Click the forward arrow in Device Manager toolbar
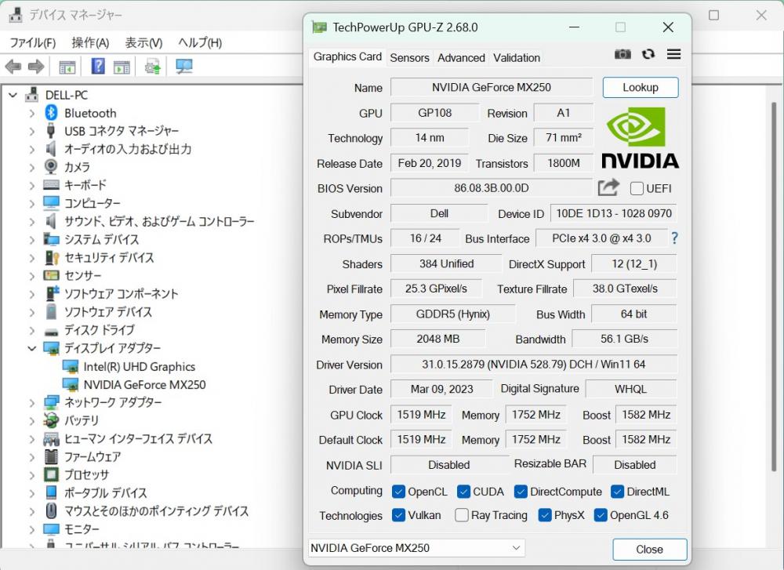Screen dimensions: 784x570 pyautogui.click(x=36, y=66)
